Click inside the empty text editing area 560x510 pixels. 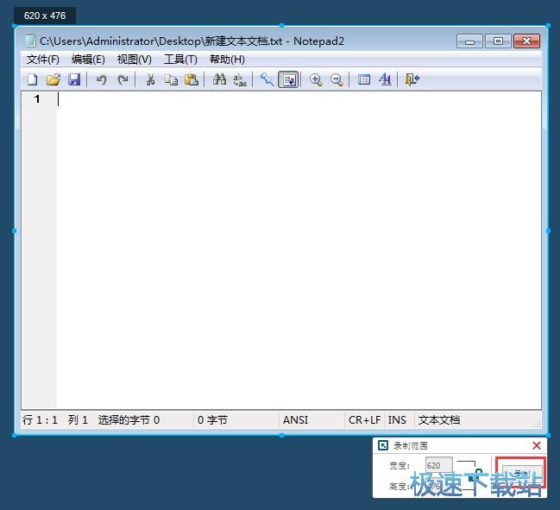299,250
